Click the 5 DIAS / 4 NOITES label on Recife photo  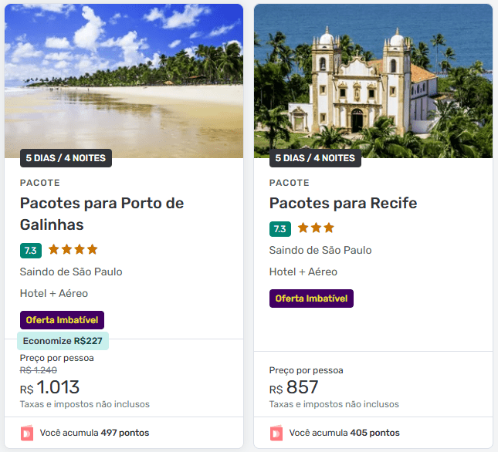(315, 158)
